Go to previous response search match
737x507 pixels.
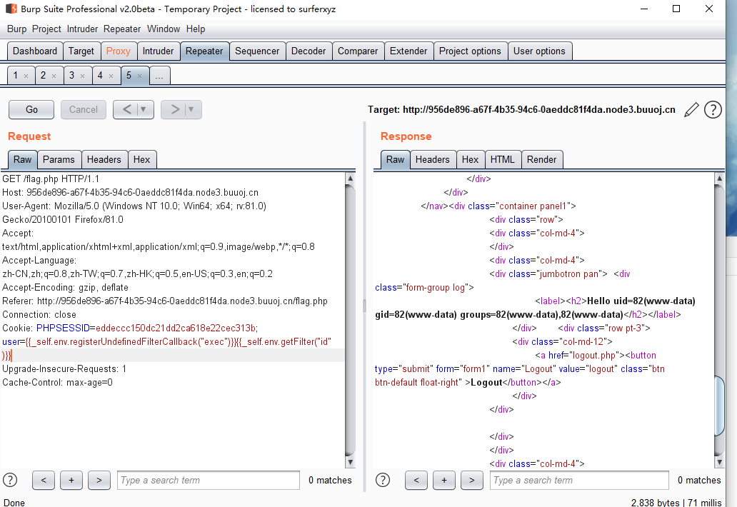(416, 480)
